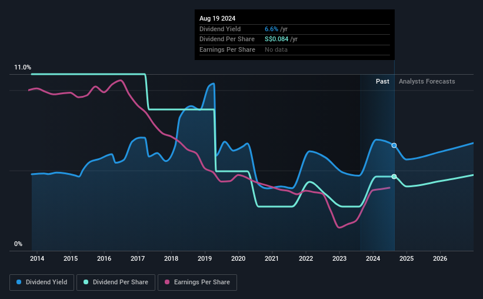The width and height of the screenshot is (483, 299).
Task: Click the 2015 axis label
Action: [71, 258]
